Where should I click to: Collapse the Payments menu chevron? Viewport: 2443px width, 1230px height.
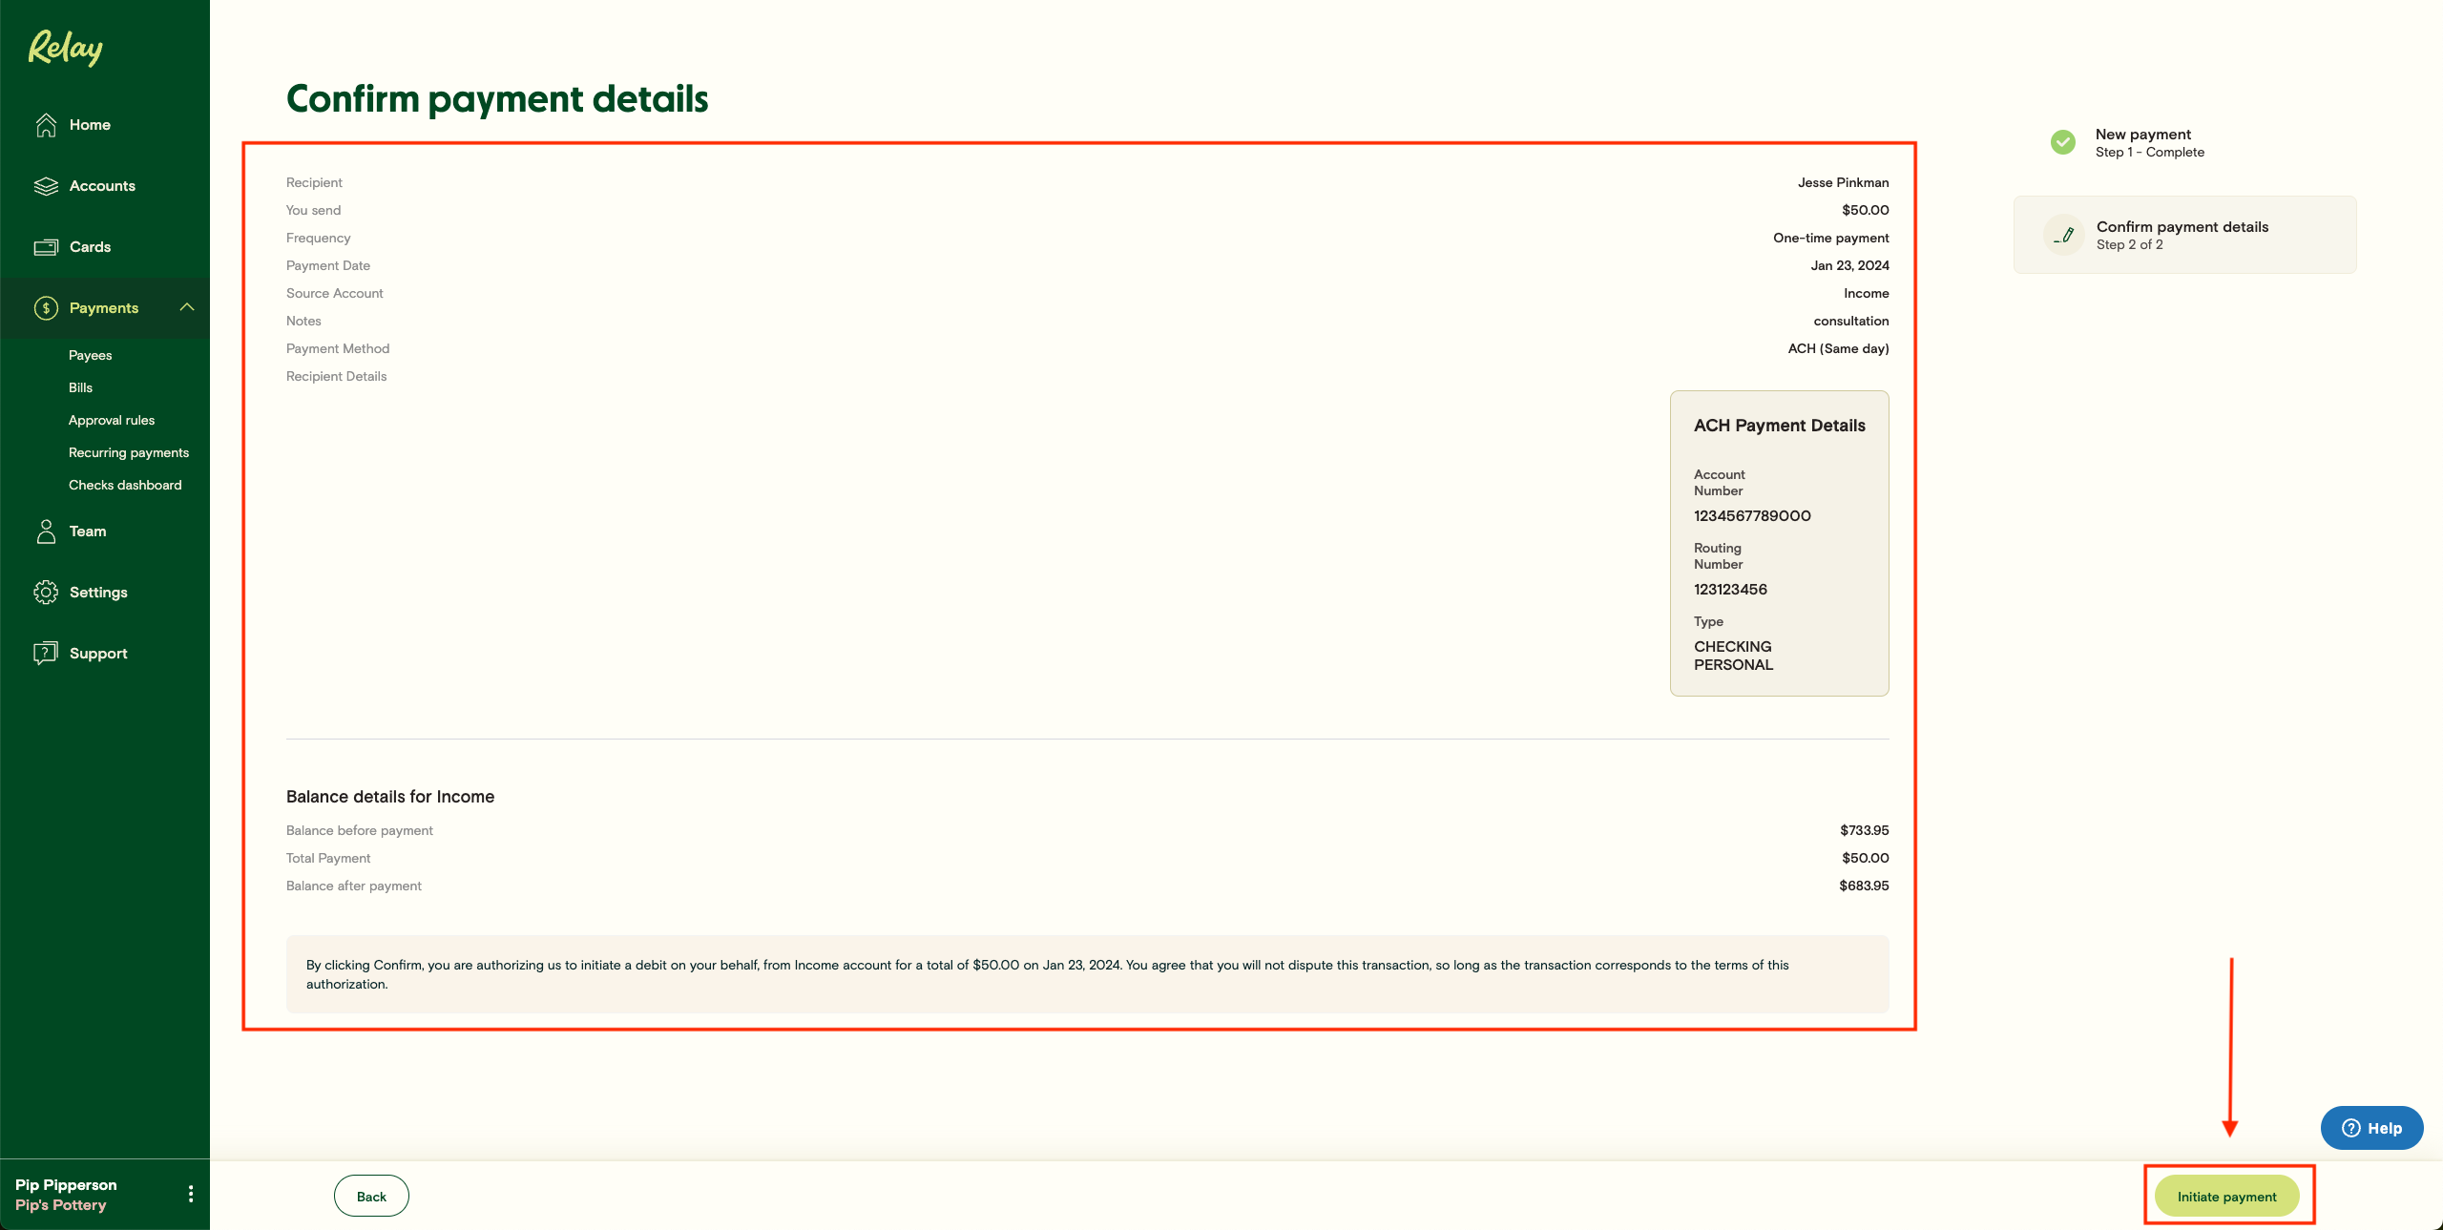187,307
